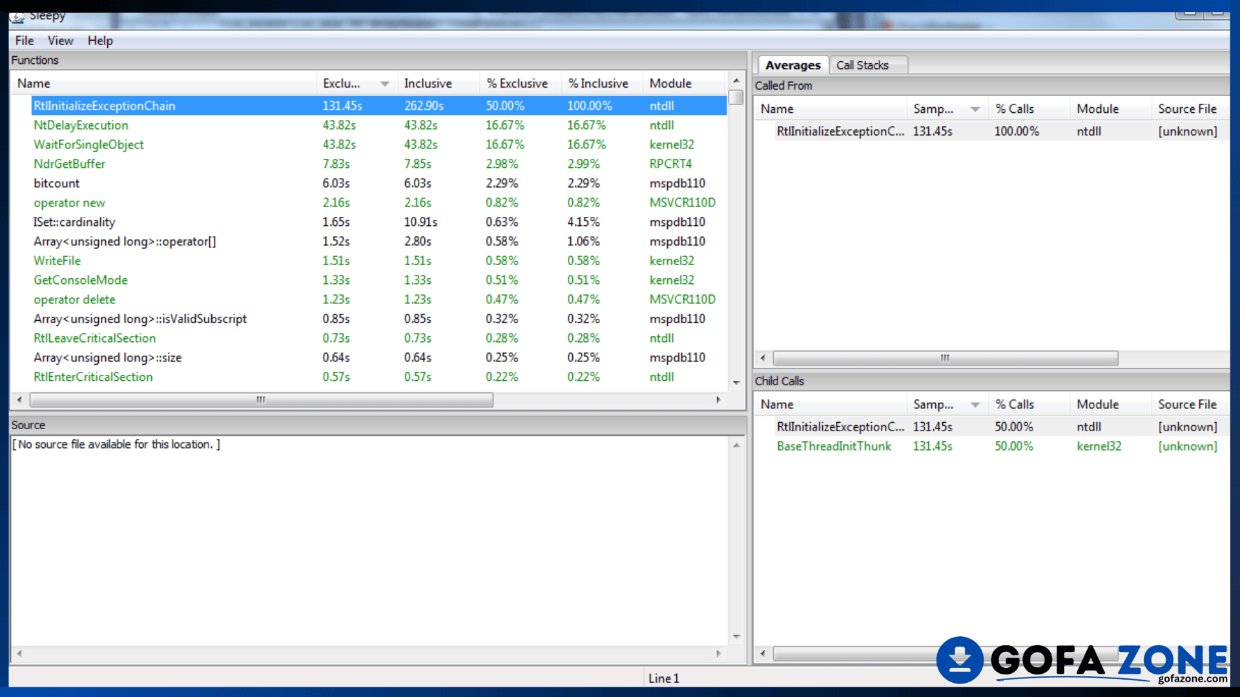Sort Called From by Samples column
The image size is (1240, 697).
[947, 109]
